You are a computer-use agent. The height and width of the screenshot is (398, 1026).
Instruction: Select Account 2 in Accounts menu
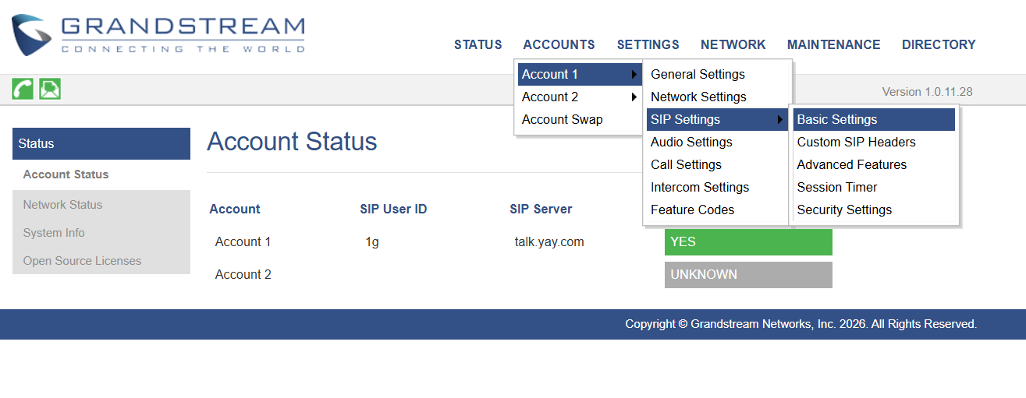coord(580,97)
